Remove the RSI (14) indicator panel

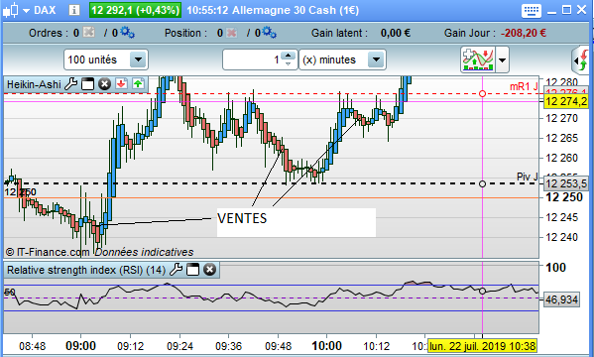coord(209,270)
